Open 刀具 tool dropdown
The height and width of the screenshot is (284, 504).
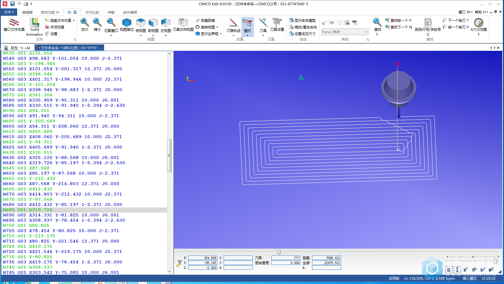click(263, 27)
